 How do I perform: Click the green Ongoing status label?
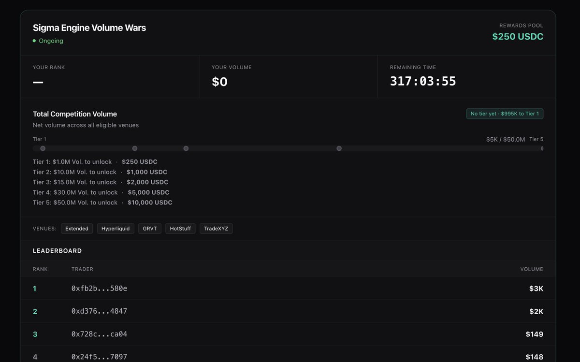[51, 41]
